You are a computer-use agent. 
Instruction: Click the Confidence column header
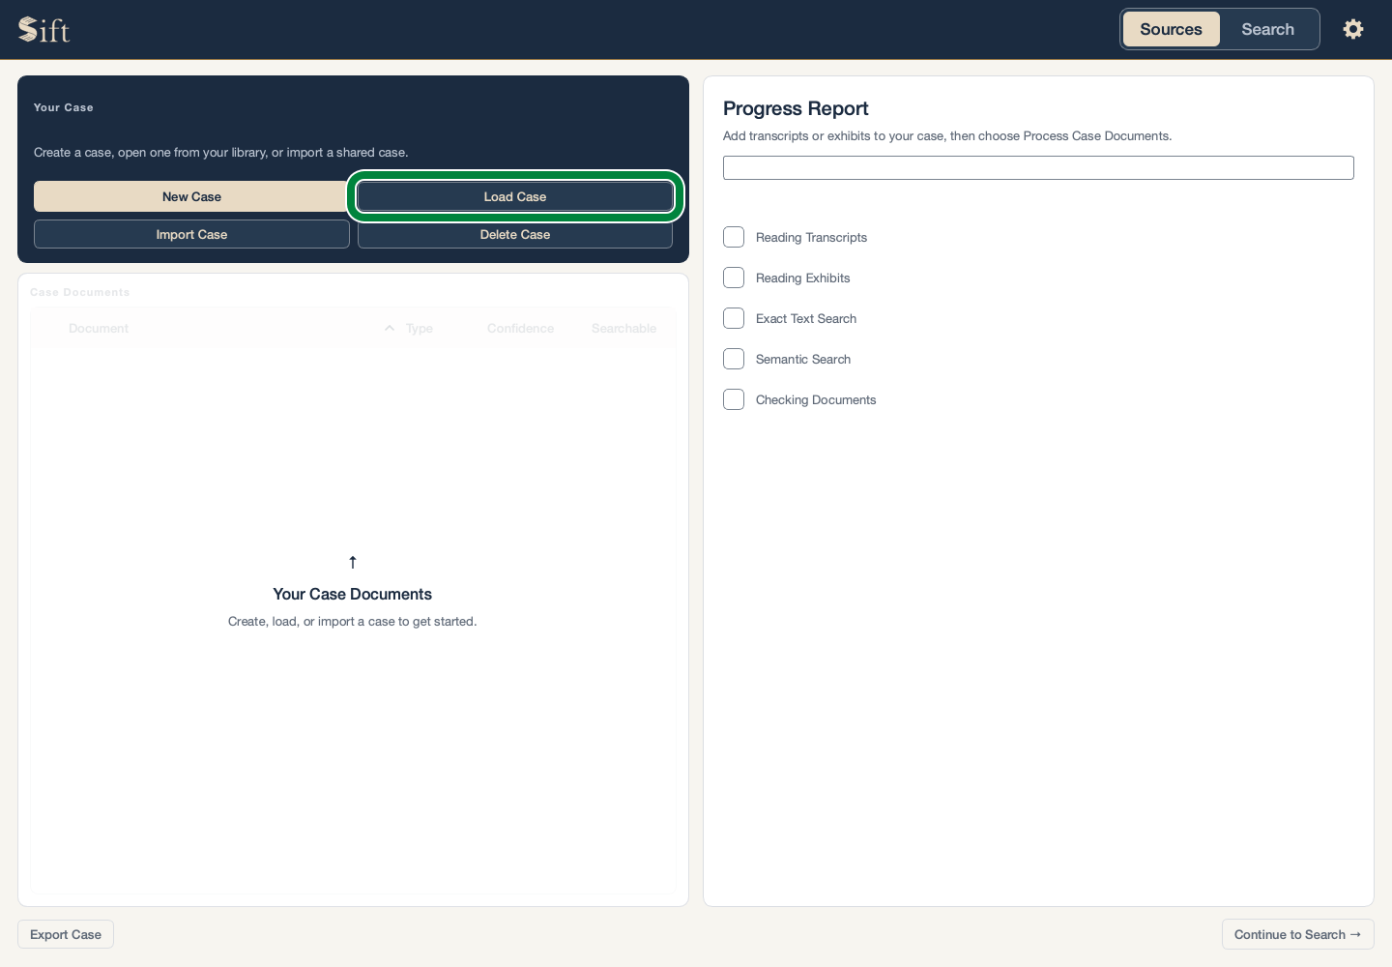520,329
